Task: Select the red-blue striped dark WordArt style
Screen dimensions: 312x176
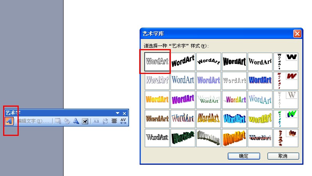Action: coord(260,138)
